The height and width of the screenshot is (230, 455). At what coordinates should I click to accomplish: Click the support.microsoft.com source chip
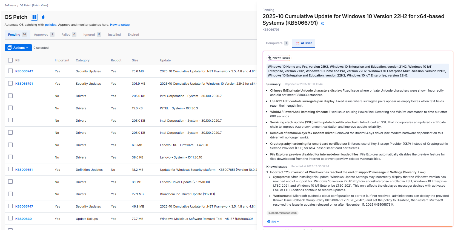282,213
